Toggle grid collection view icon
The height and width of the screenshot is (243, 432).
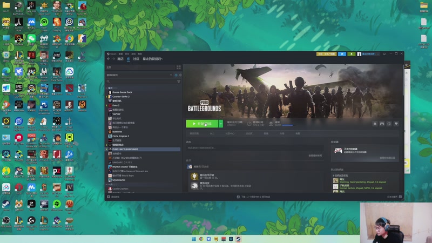tap(179, 67)
